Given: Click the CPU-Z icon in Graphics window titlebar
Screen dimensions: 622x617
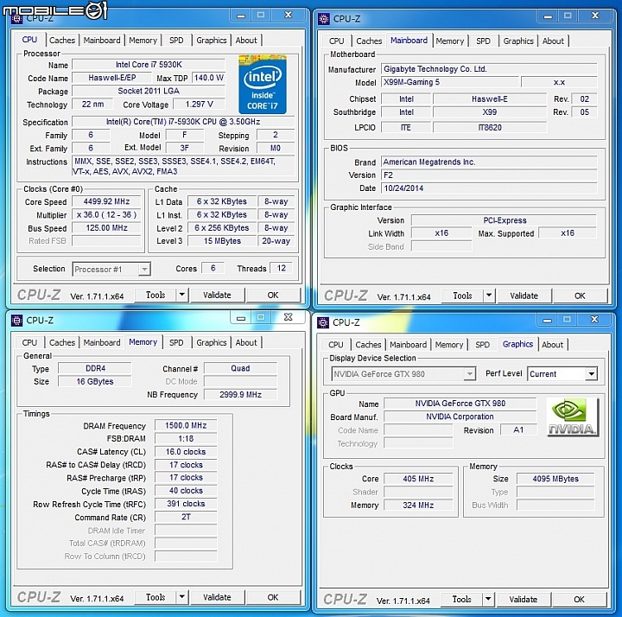Looking at the screenshot, I should [x=323, y=322].
